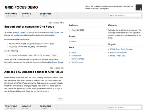This screenshot has width=147, height=110.
Task: Open the WordPress Codex link
Action: coord(56,62)
